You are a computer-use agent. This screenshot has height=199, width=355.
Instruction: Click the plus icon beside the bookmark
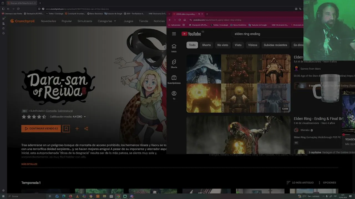[x=77, y=129]
